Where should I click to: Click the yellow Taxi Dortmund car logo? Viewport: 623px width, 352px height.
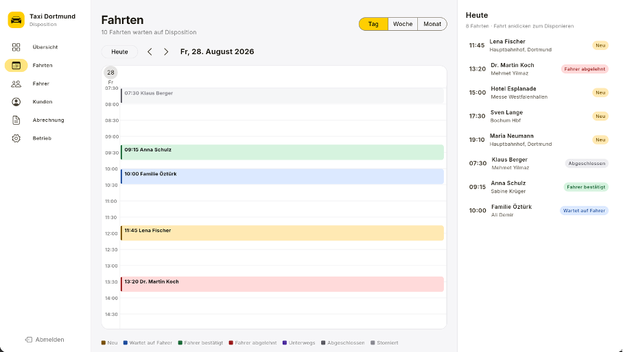tap(16, 20)
